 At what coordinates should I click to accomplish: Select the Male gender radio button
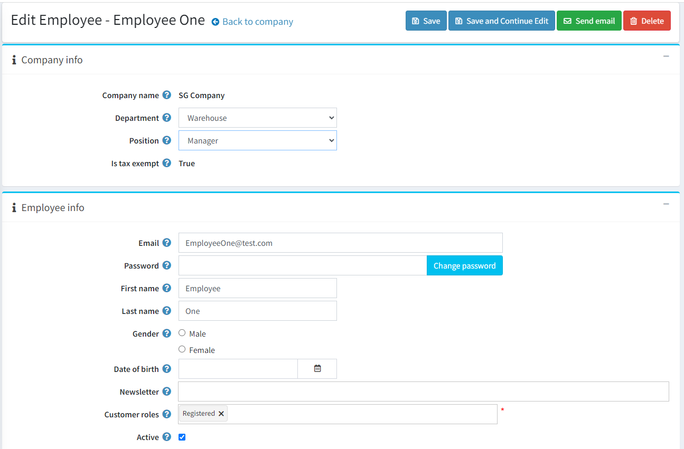[182, 332]
